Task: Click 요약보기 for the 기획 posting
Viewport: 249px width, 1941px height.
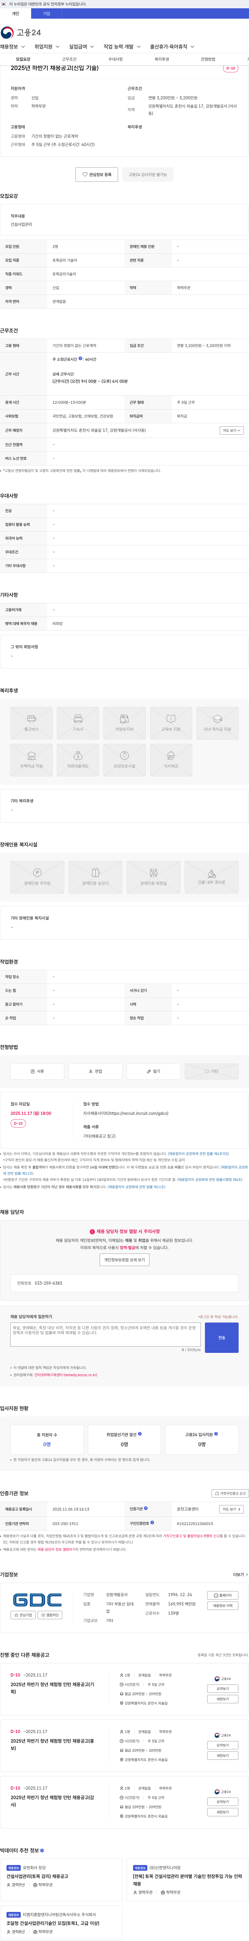Action: point(223,1689)
